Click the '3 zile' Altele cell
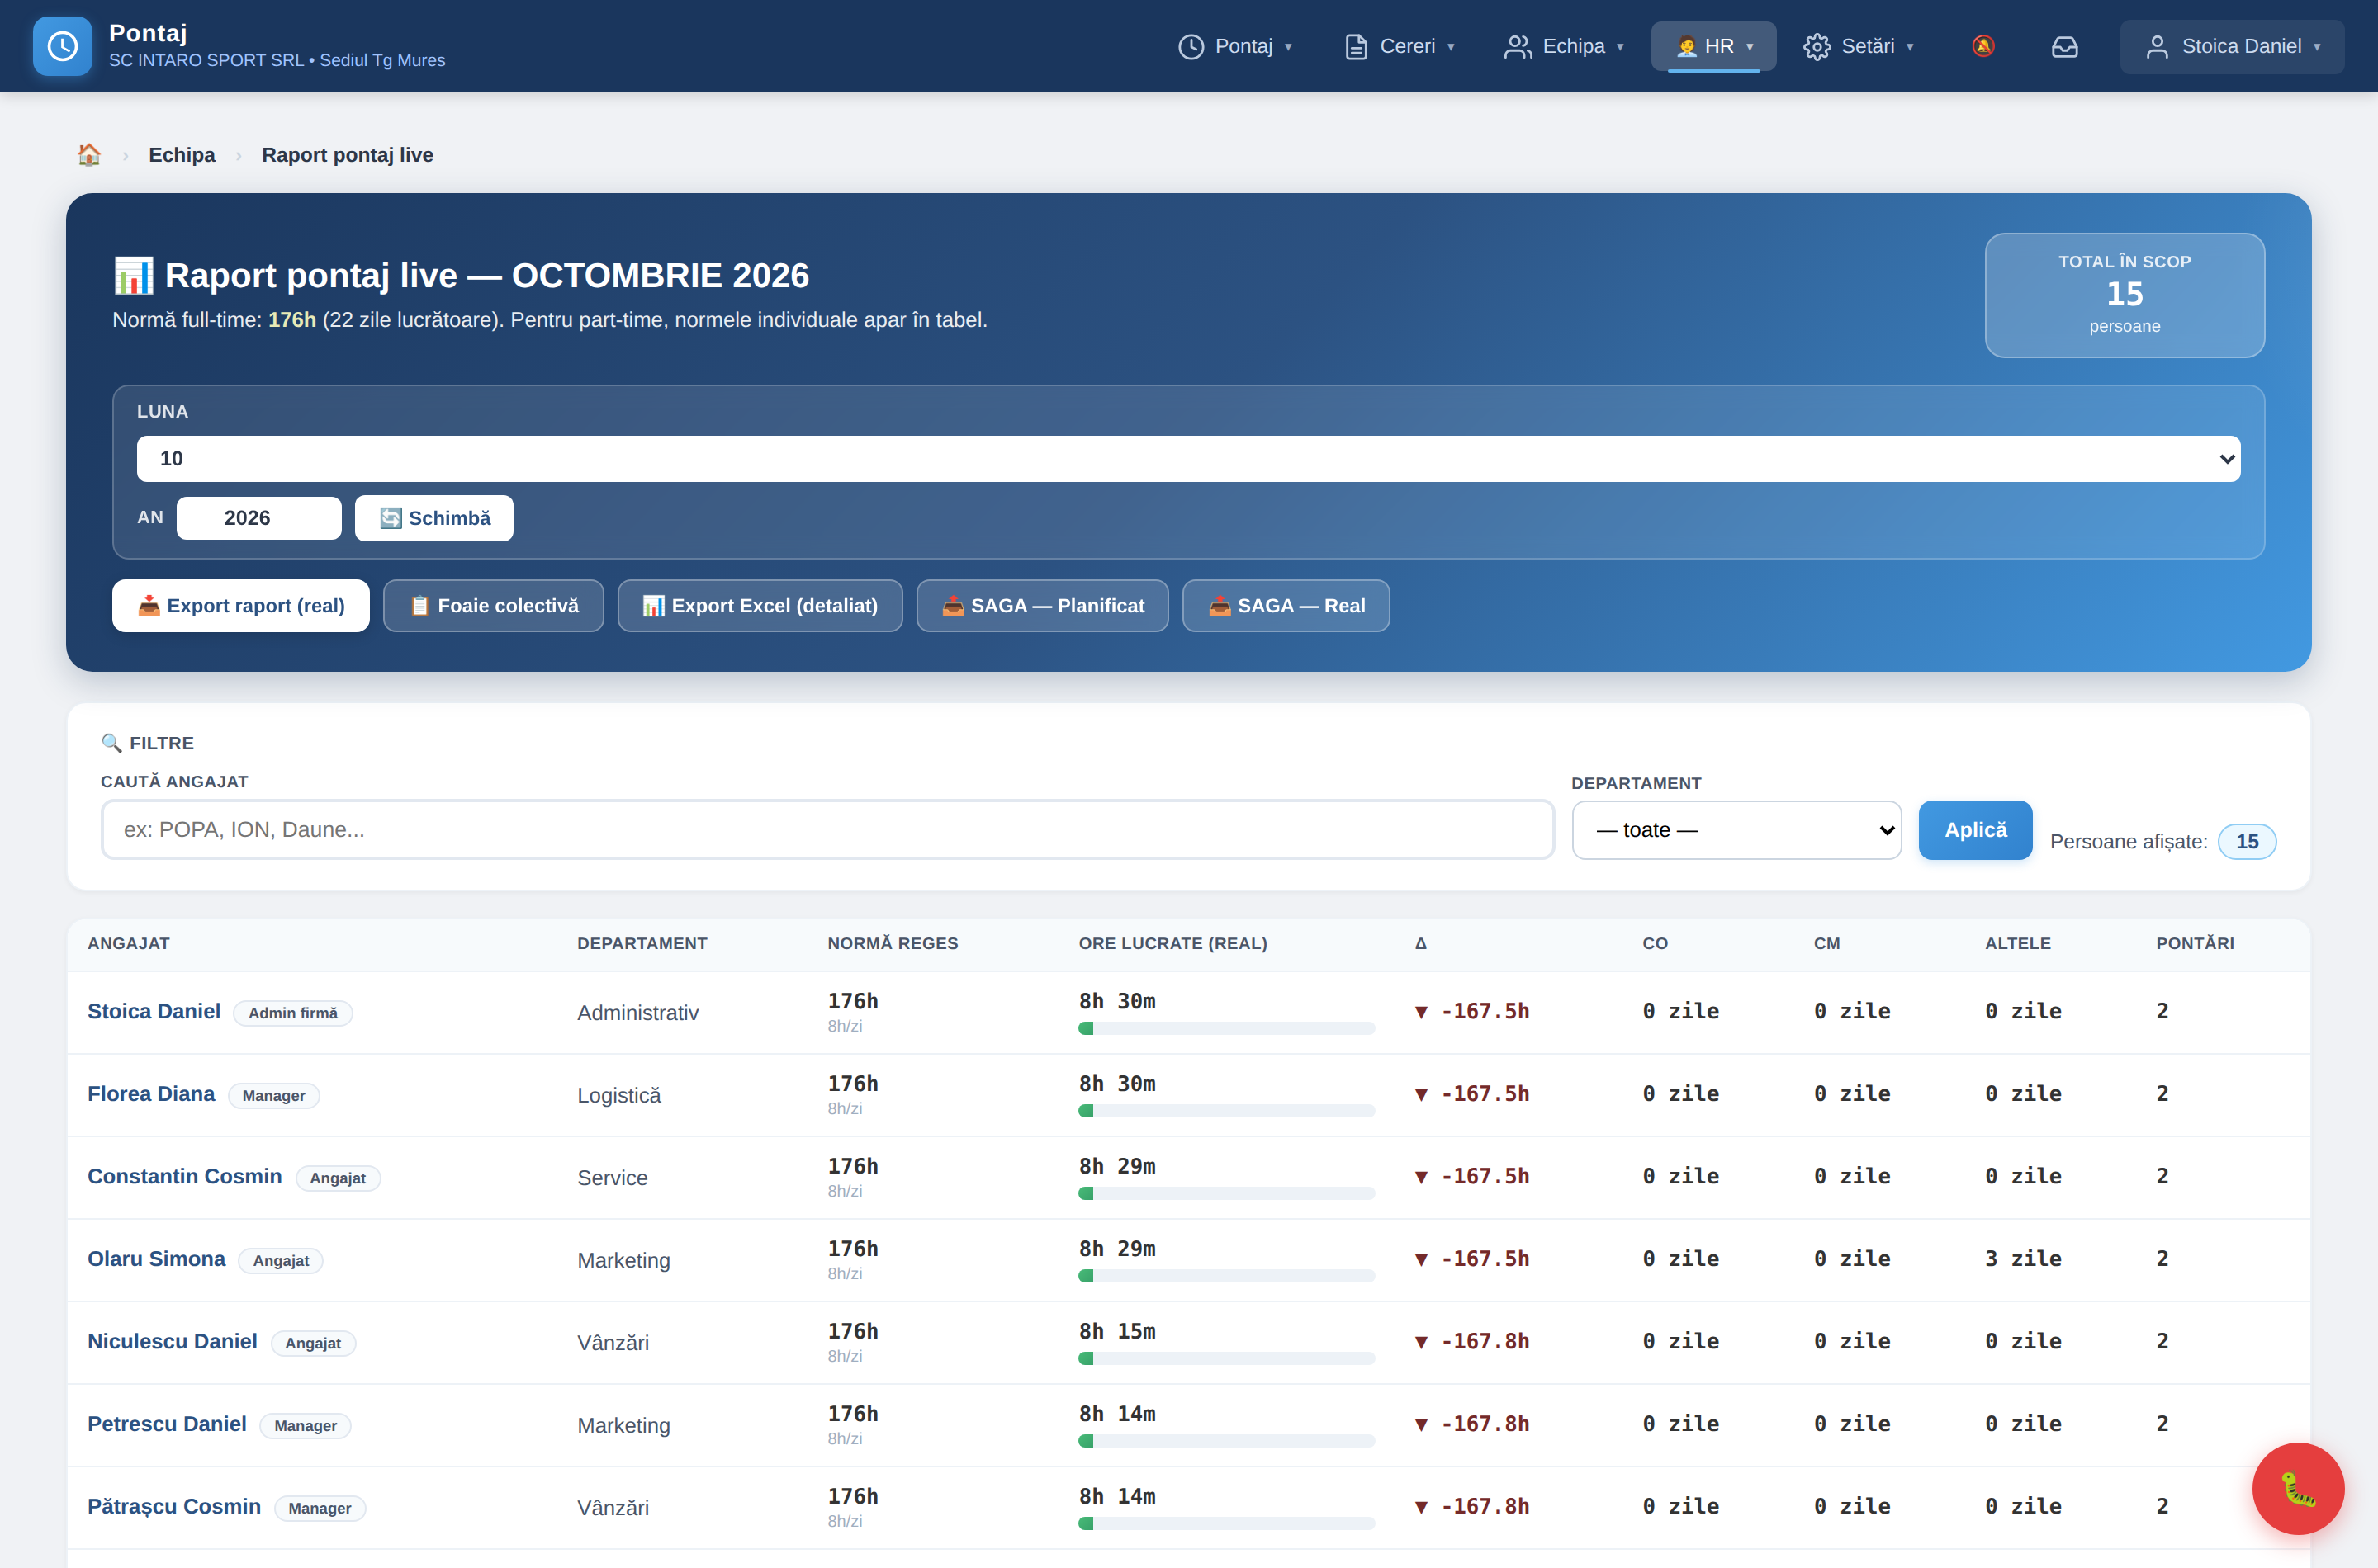The width and height of the screenshot is (2378, 1568). [2023, 1259]
